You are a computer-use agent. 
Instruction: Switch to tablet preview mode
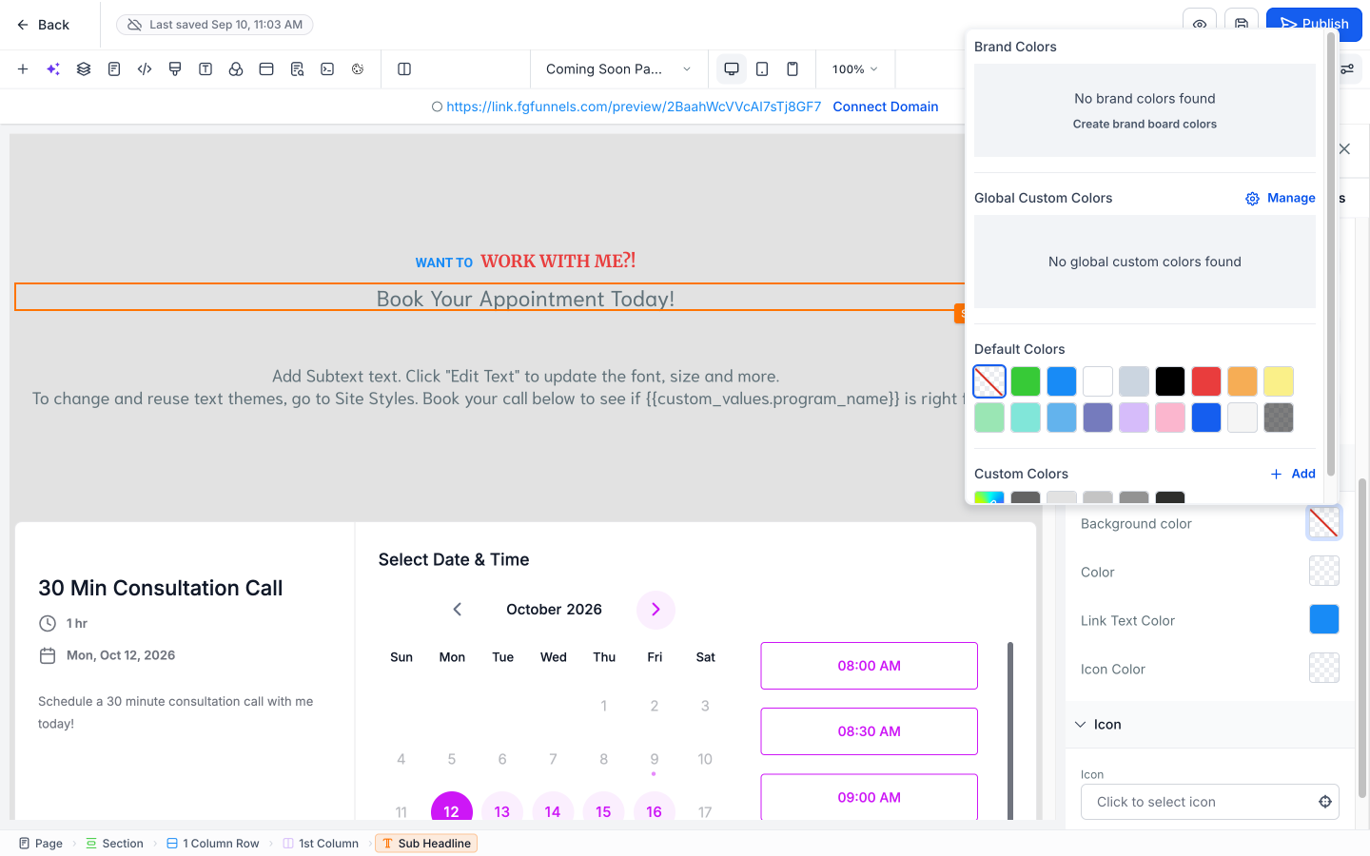762,68
